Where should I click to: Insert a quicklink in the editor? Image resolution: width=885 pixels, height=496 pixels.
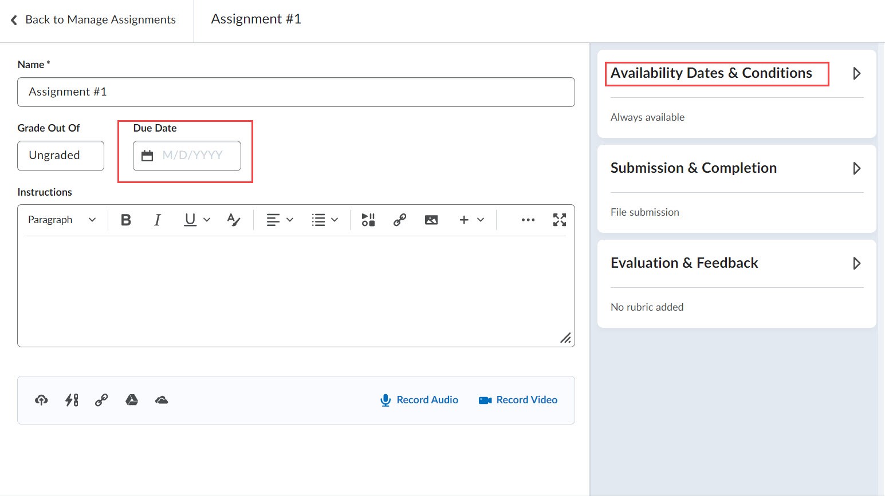(x=399, y=220)
